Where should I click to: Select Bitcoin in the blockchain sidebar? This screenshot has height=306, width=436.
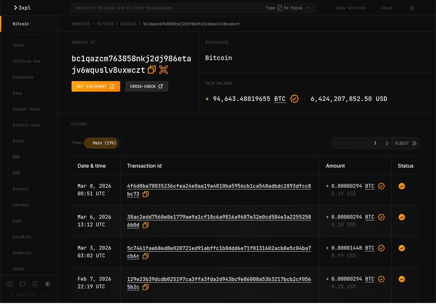(x=21, y=24)
